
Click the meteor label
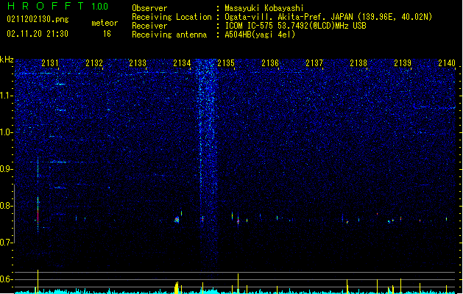[105, 23]
